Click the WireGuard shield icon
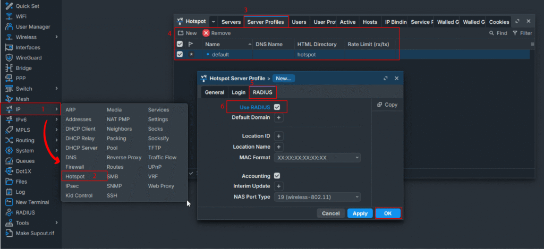The image size is (544, 249). pos(10,57)
